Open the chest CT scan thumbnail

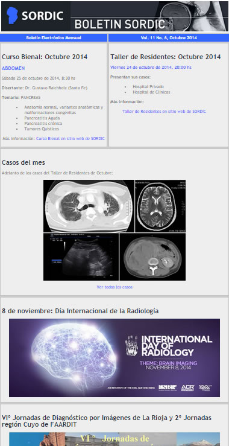(x=89, y=206)
